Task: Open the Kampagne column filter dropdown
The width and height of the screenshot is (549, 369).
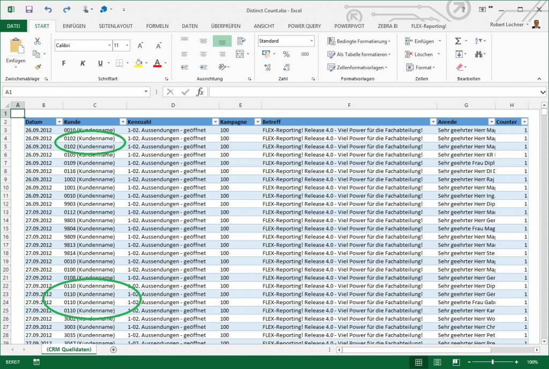Action: click(x=257, y=122)
